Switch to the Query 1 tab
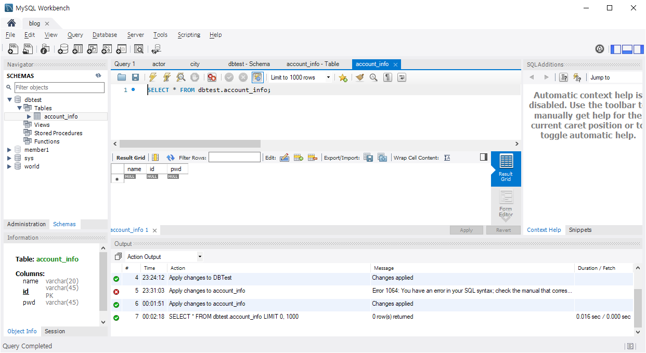The image size is (646, 353). pos(125,64)
